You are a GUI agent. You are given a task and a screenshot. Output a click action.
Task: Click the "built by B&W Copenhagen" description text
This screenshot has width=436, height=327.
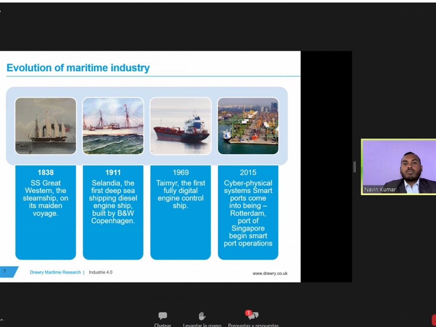tap(113, 217)
